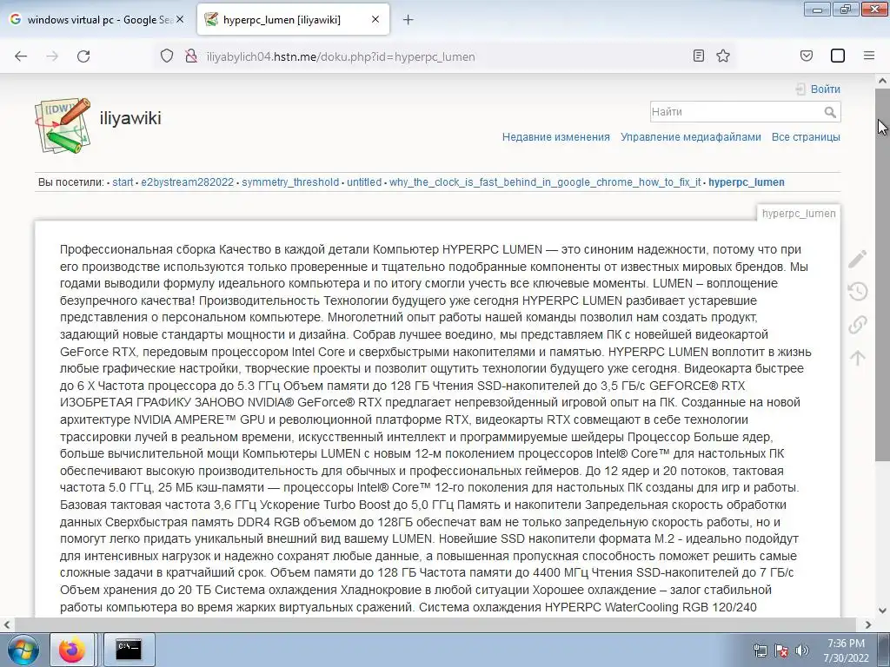Go to start in visited breadcrumbs
Viewport: 890px width, 667px height.
[123, 182]
